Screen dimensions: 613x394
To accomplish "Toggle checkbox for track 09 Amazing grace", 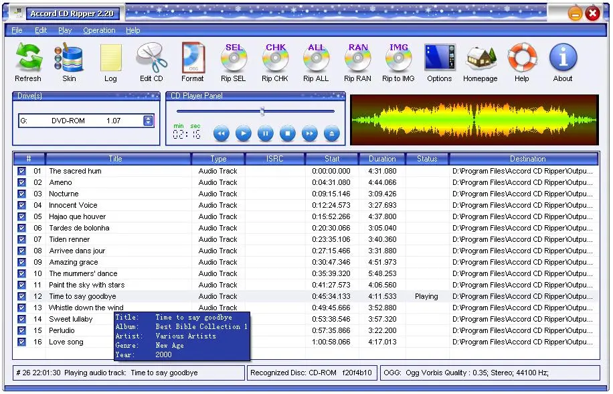I will 21,262.
